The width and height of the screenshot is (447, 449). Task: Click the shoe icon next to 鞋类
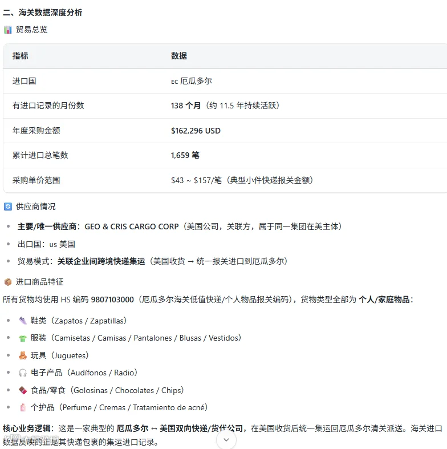(x=23, y=321)
